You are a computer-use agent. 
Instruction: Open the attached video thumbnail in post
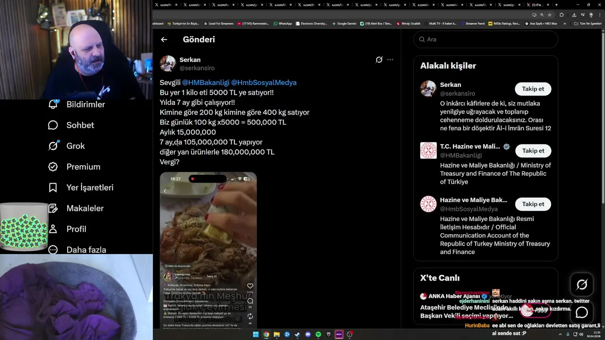(208, 250)
